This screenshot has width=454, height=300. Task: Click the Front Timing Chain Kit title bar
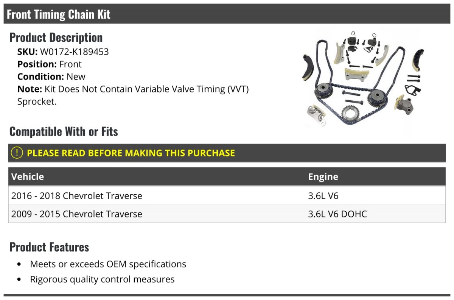227,14
